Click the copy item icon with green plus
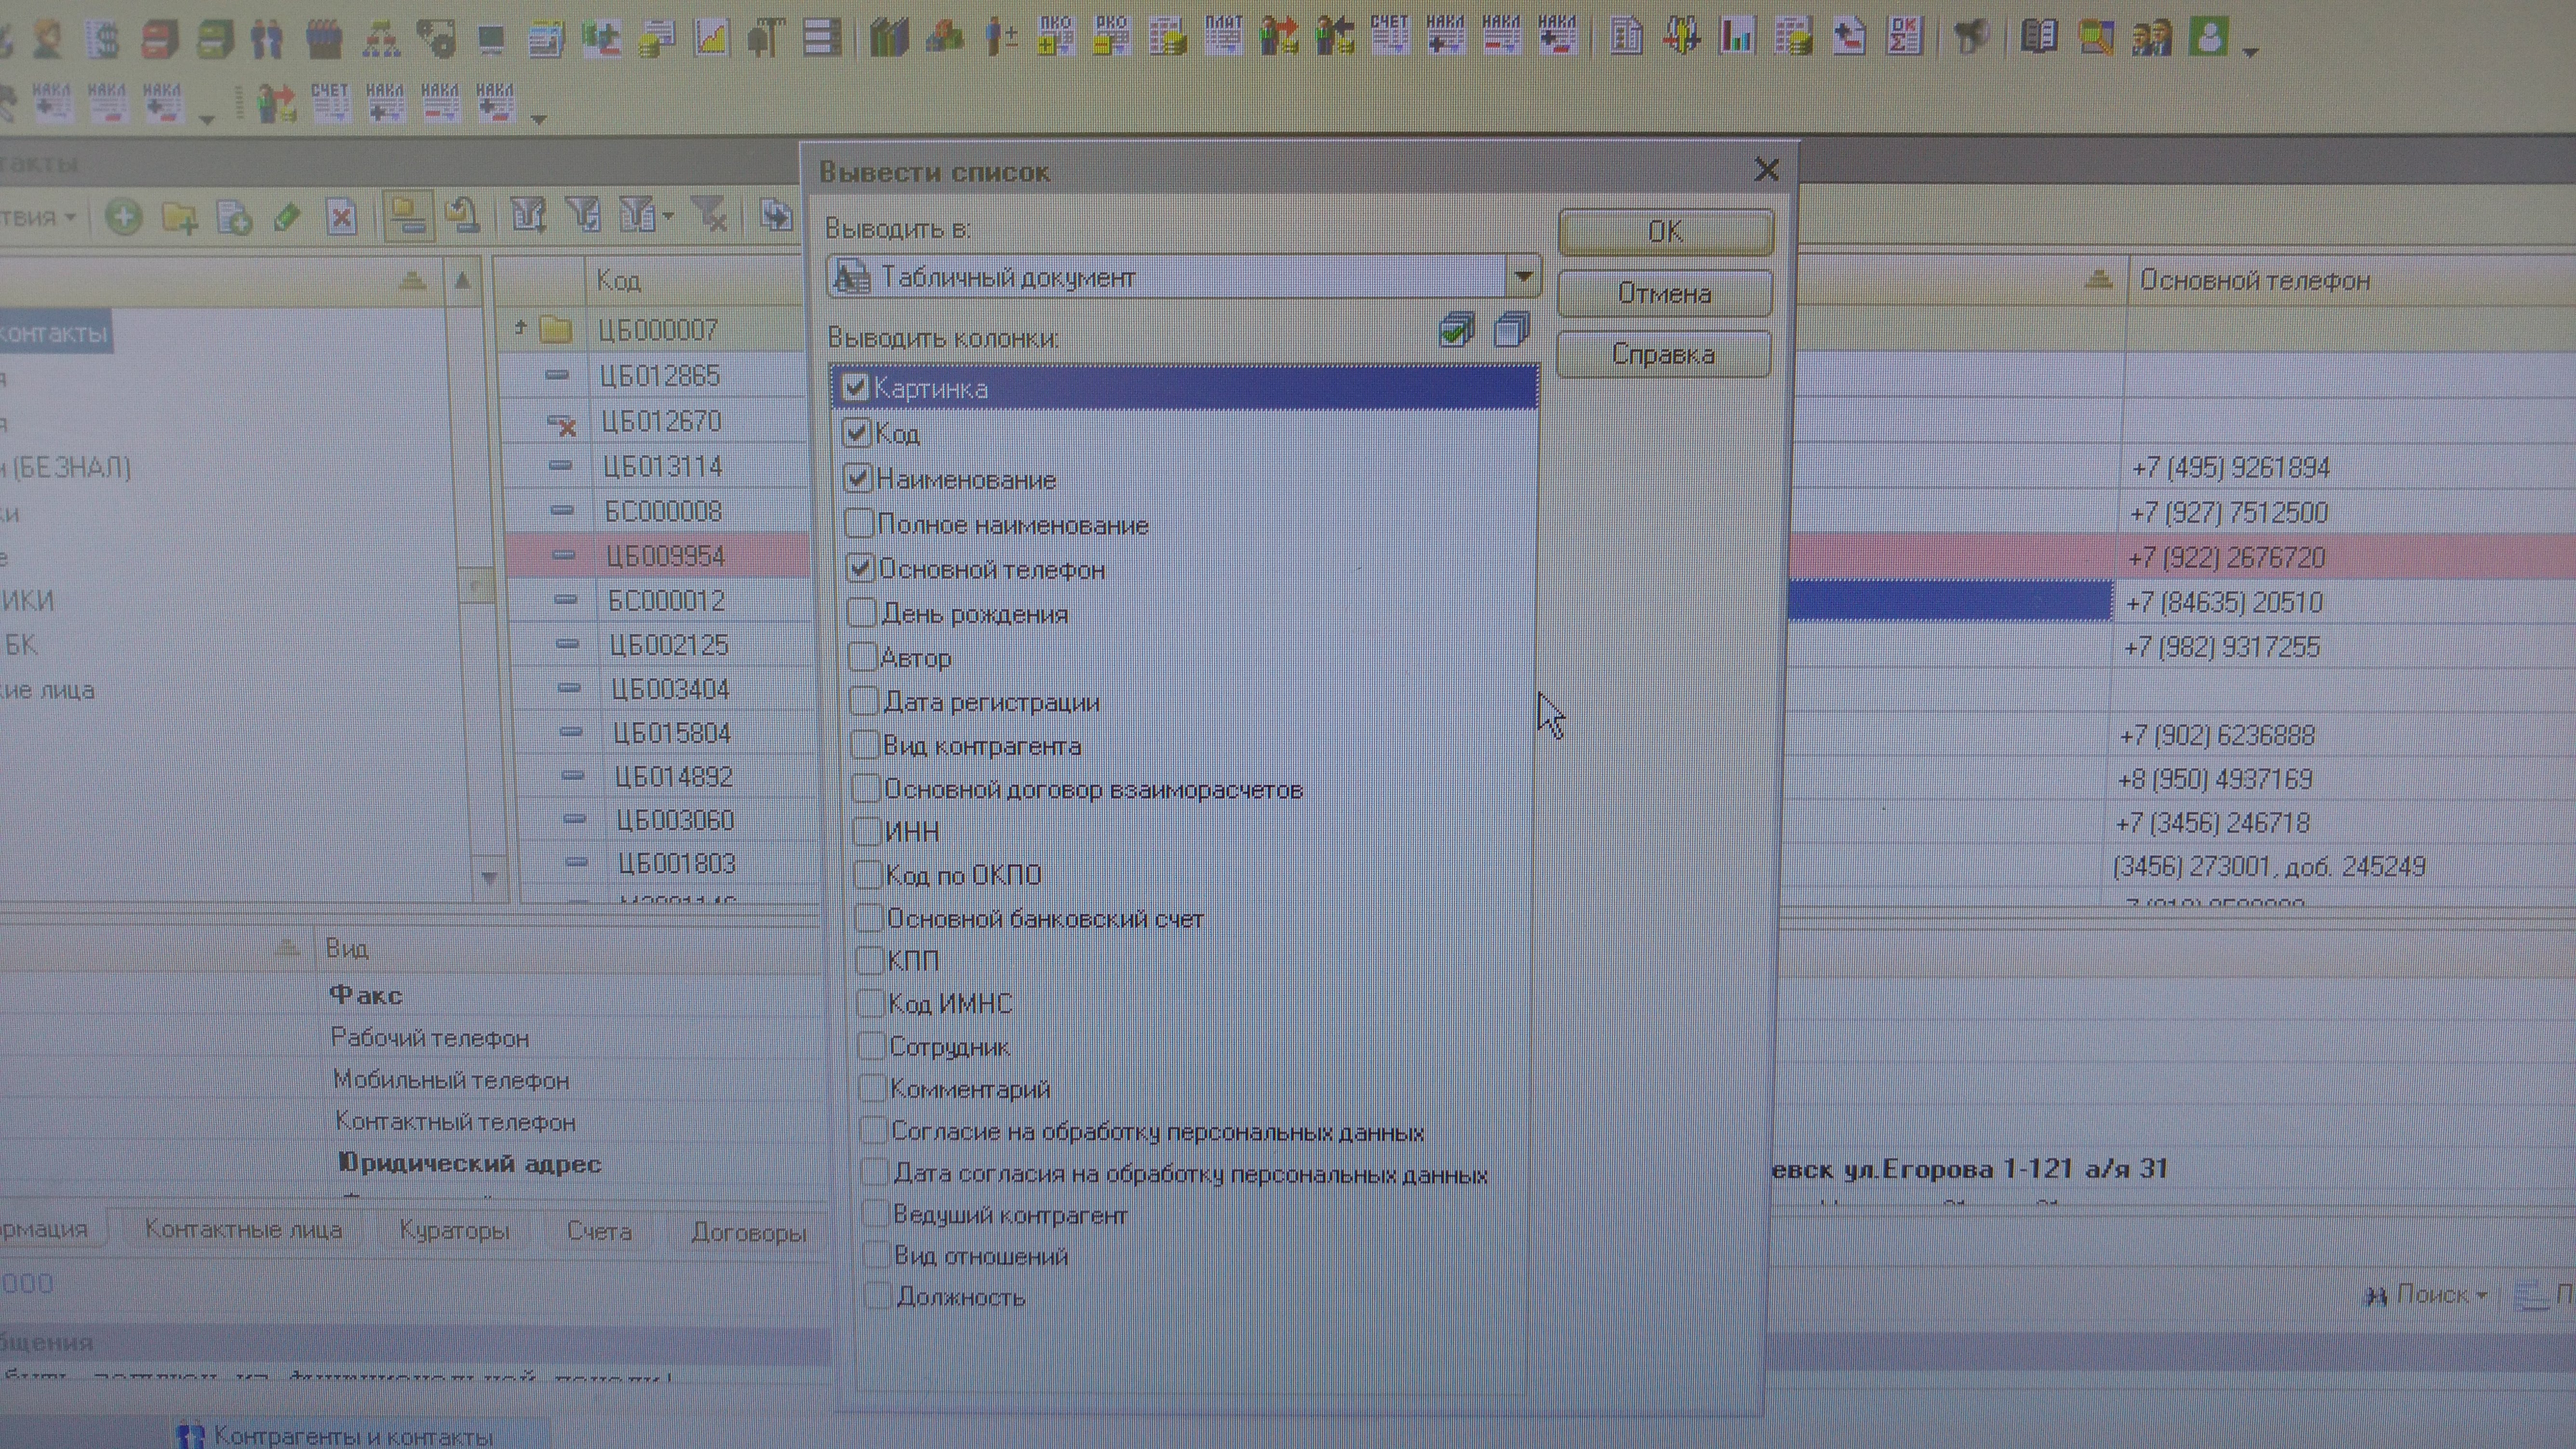Viewport: 2576px width, 1449px height. (x=234, y=217)
